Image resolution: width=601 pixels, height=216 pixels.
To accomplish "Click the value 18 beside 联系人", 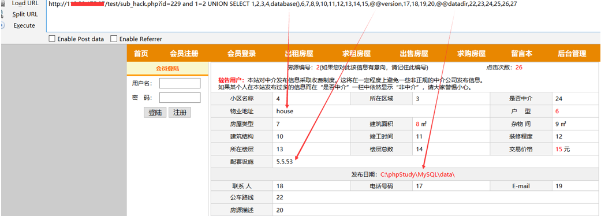I will click(280, 186).
